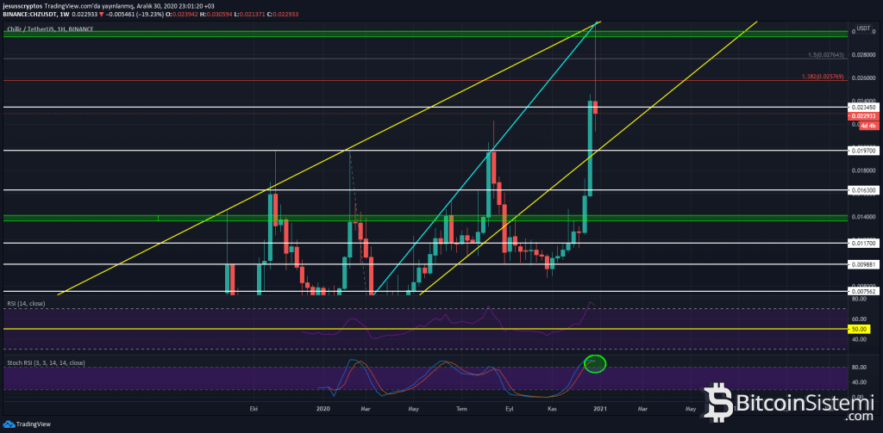Click the jesusscryptos author name
Screen dimensions: 883x433
click(23, 4)
